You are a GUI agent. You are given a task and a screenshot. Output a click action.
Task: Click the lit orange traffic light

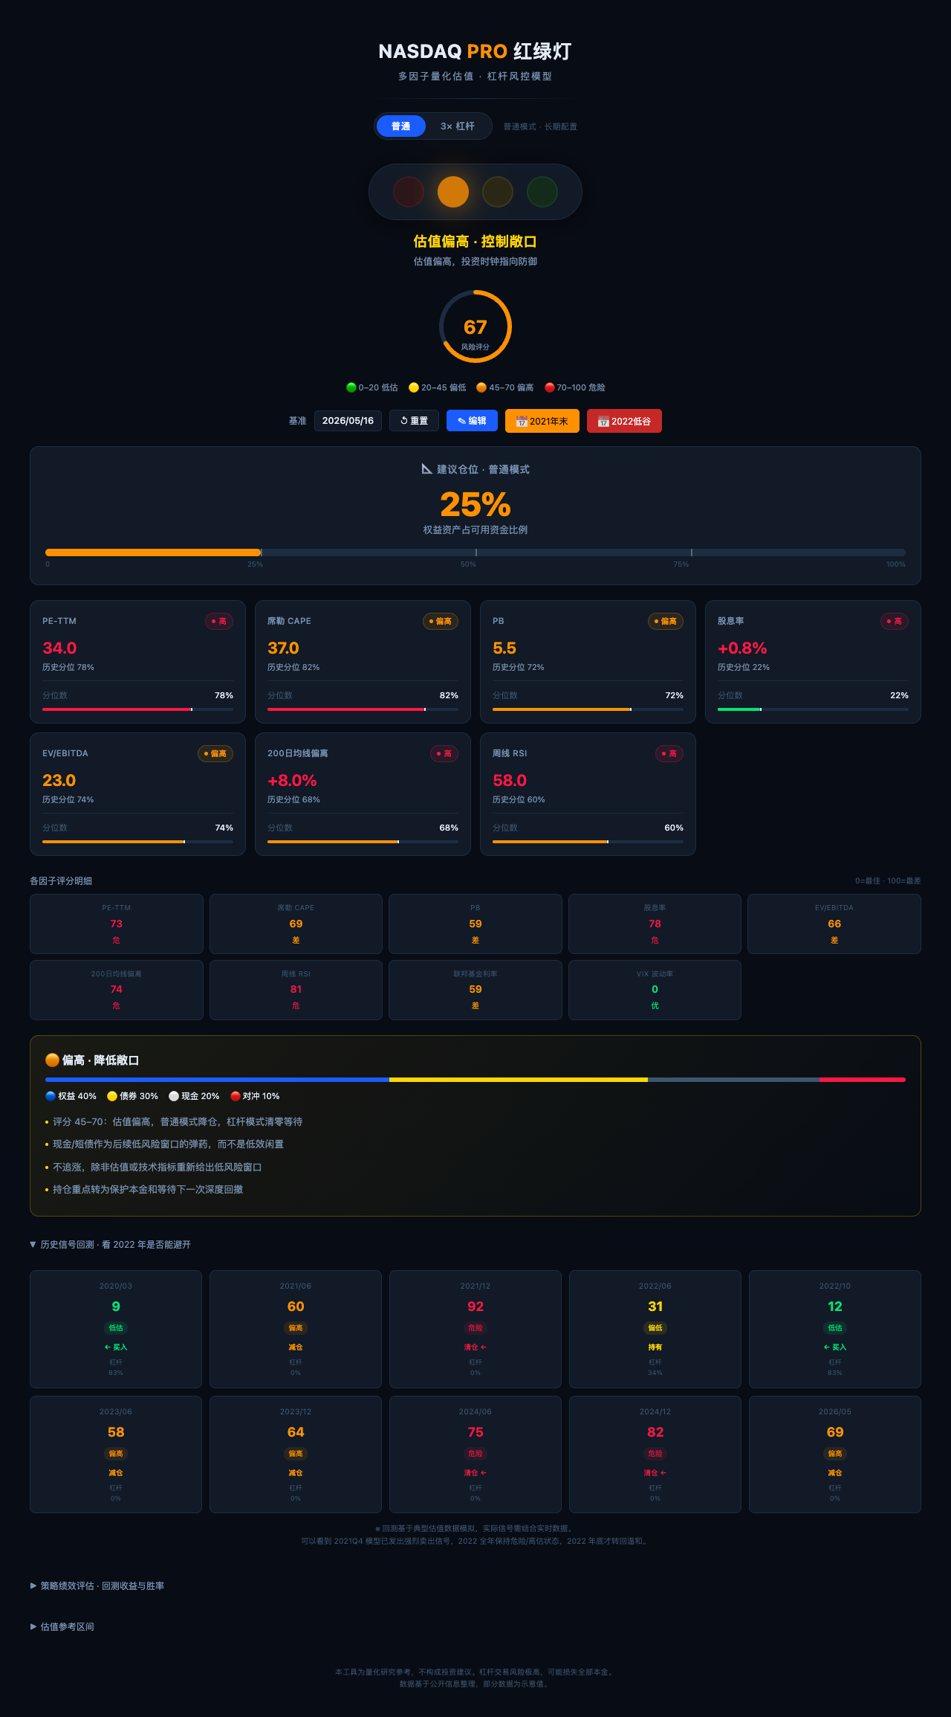pos(453,192)
